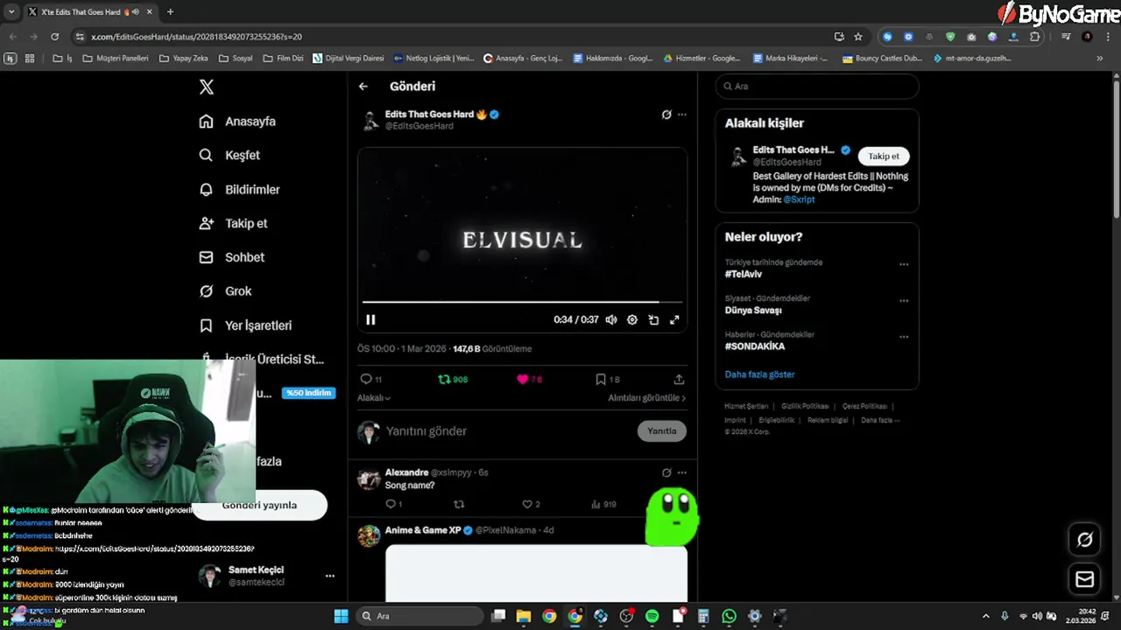1121x630 pixels.
Task: Pause the ELVISUAL video
Action: click(370, 320)
